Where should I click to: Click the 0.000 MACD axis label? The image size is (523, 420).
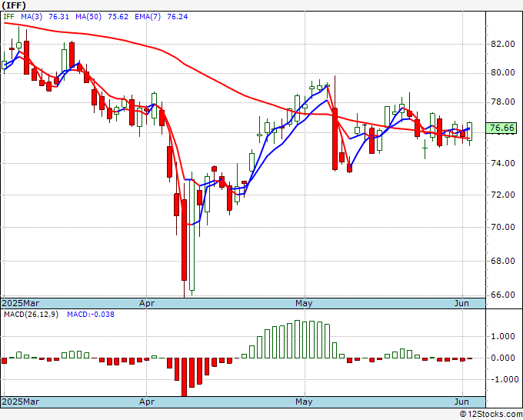[505, 358]
